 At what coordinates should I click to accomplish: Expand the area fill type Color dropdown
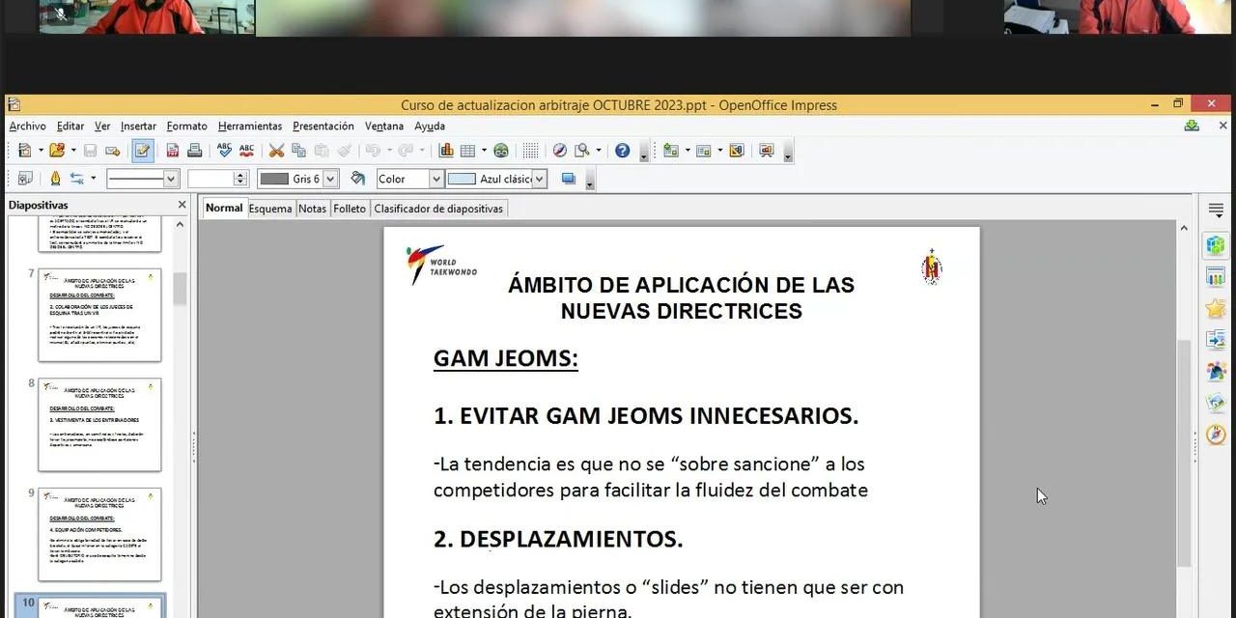click(x=435, y=179)
